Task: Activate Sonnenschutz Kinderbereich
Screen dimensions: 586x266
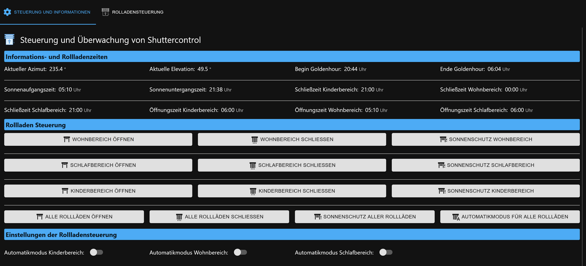Action: pyautogui.click(x=485, y=191)
